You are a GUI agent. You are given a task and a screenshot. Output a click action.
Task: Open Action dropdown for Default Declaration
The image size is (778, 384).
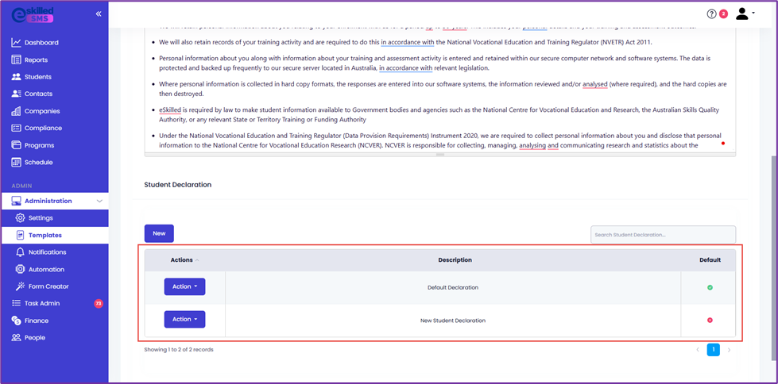point(184,287)
